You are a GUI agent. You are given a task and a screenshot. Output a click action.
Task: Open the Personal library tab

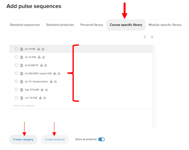click(92, 25)
